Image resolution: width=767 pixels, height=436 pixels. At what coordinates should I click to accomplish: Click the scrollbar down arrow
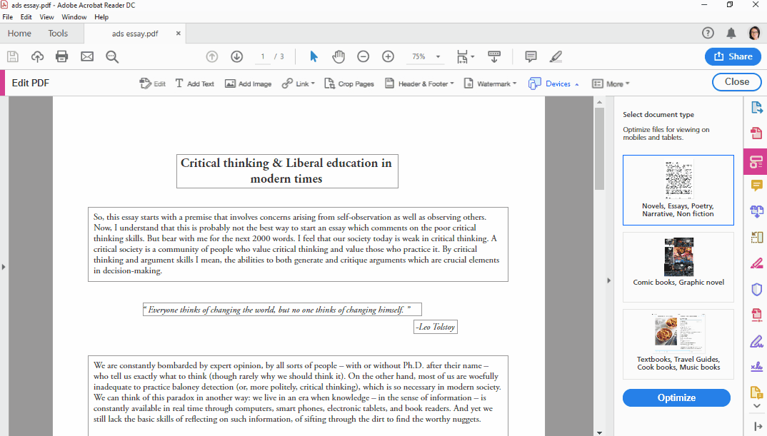click(599, 432)
